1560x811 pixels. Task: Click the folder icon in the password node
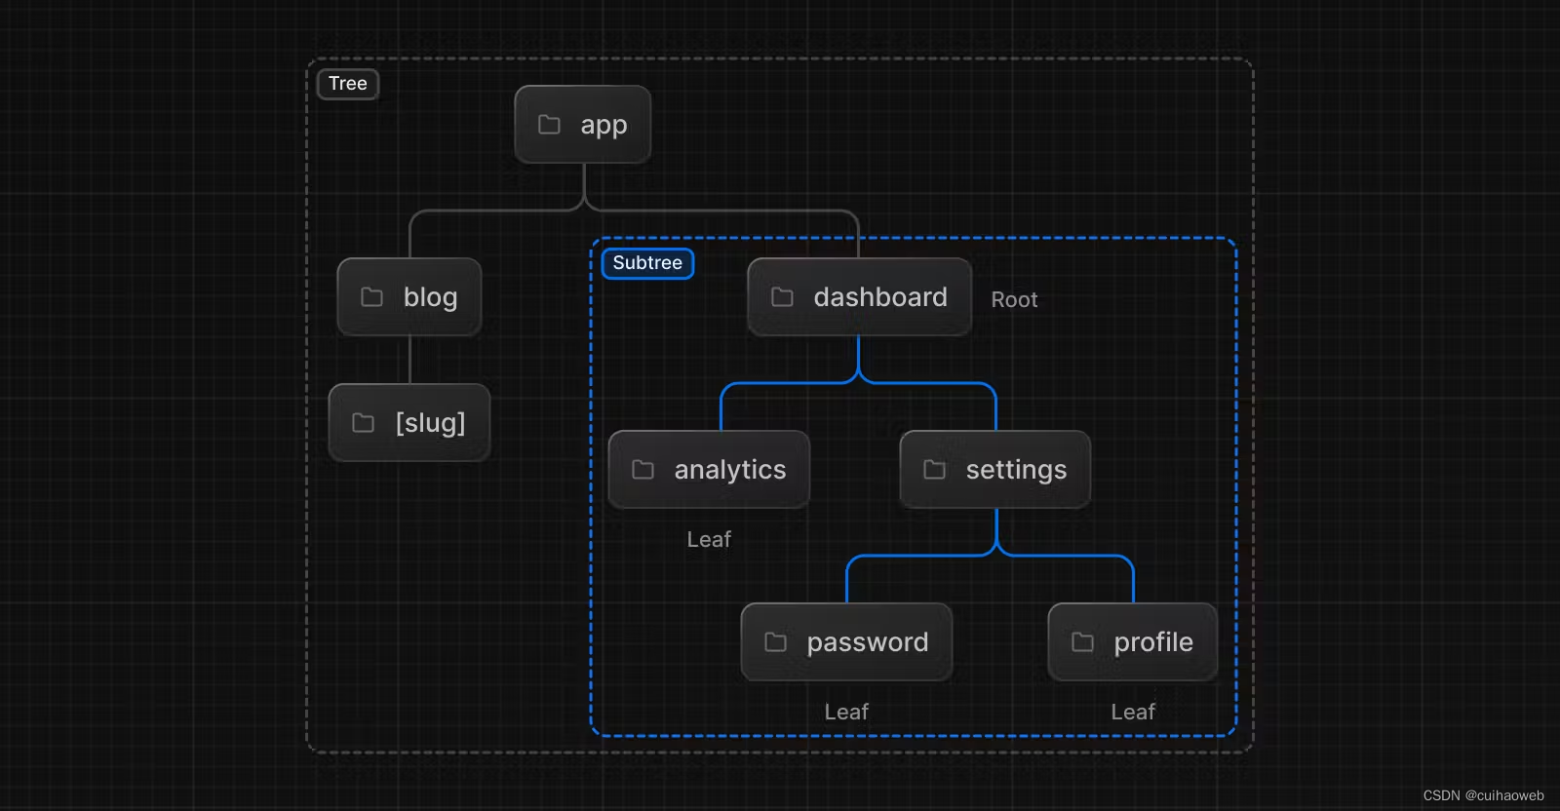coord(775,642)
